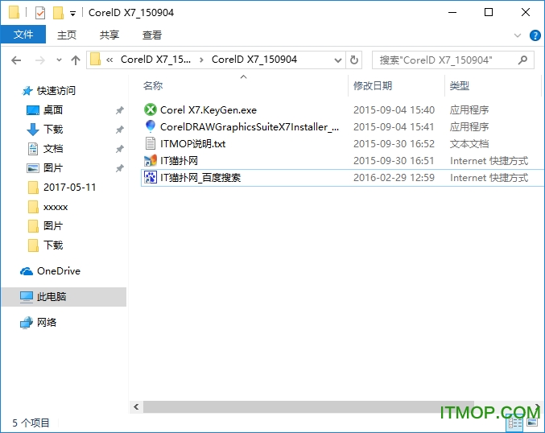
Task: Click CorelD X7_150904 breadcrumb segment
Action: click(x=254, y=60)
